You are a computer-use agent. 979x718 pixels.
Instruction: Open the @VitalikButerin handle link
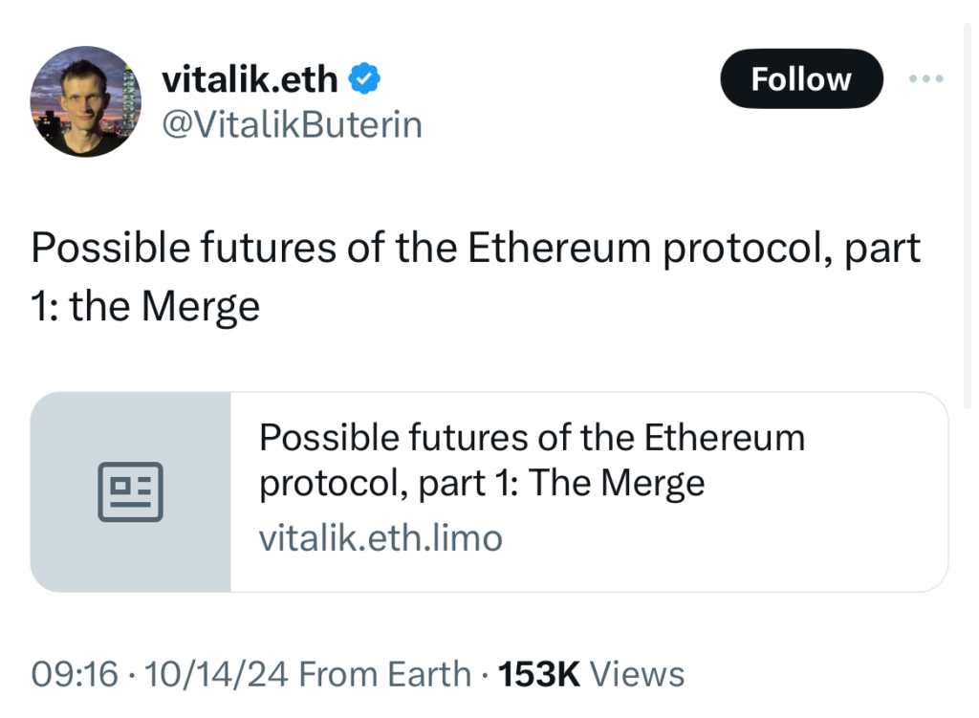coord(292,123)
